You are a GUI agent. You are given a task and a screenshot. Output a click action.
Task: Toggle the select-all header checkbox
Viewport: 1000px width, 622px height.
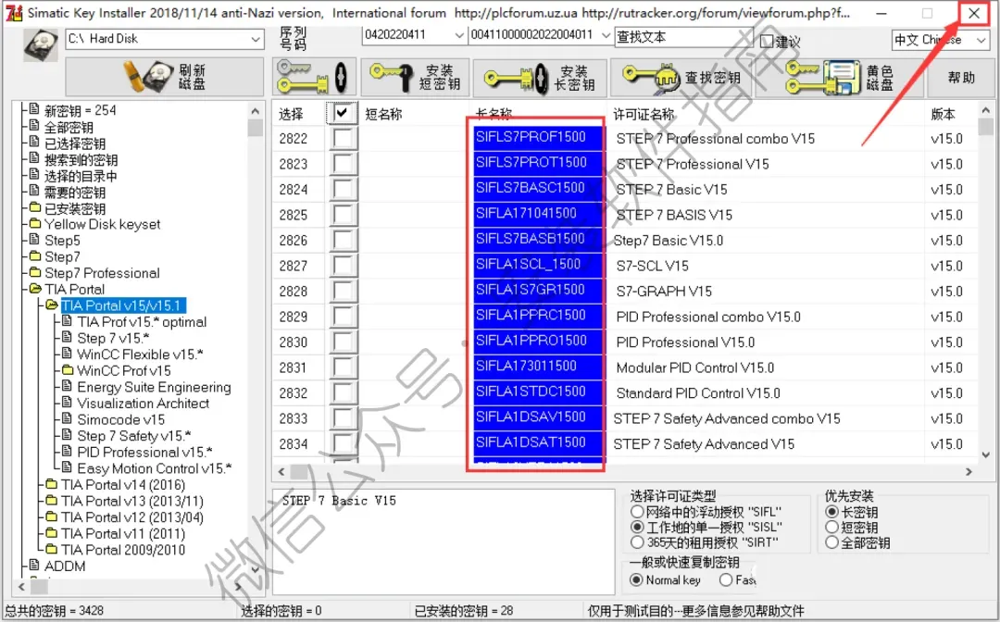point(343,114)
